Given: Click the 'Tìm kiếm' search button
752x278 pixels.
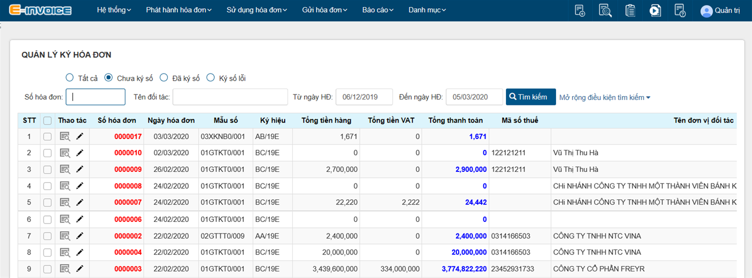Looking at the screenshot, I should pos(530,97).
